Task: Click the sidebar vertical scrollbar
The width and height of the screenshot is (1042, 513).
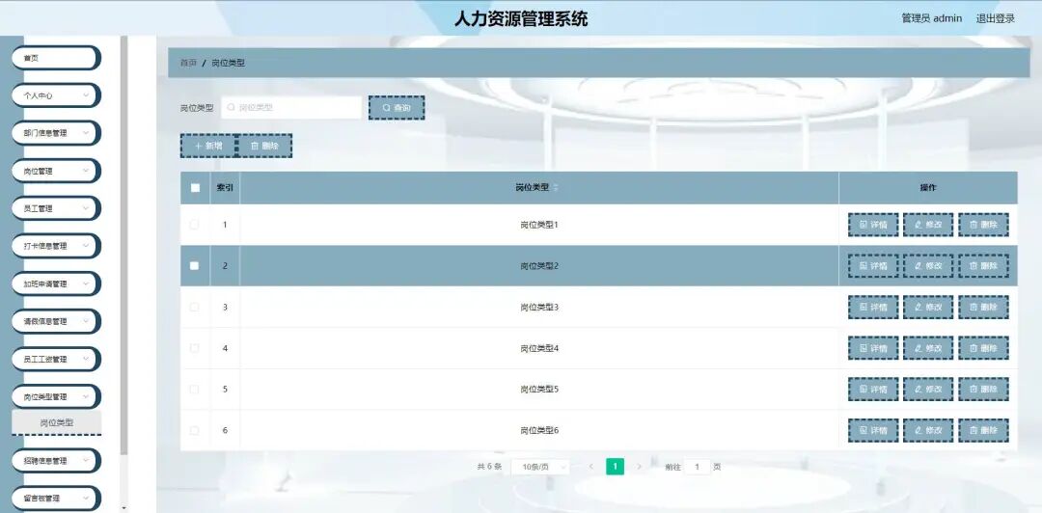Action: 123,245
